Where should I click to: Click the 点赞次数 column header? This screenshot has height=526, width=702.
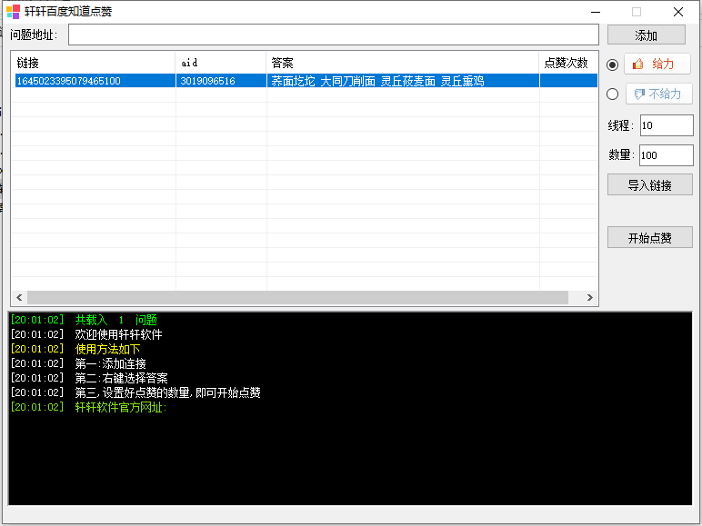(x=568, y=63)
